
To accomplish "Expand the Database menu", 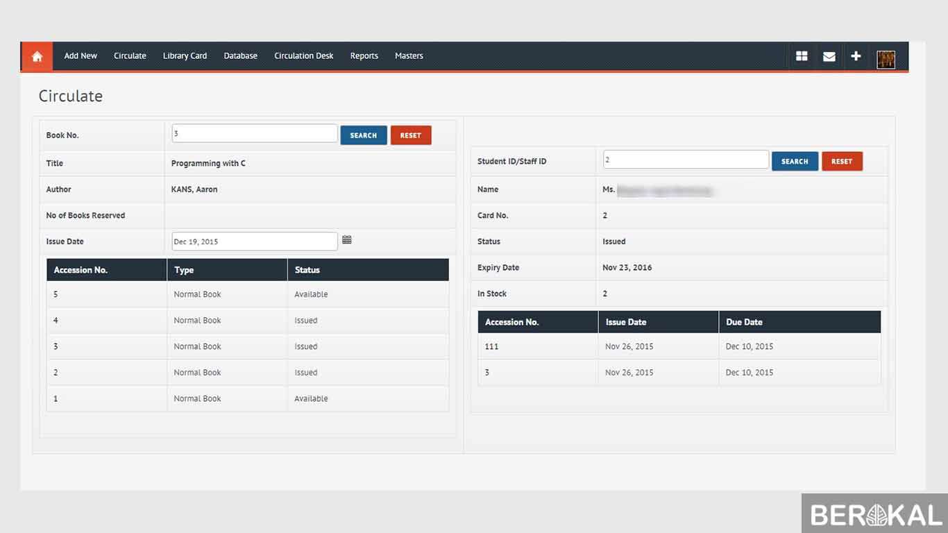I will click(x=240, y=56).
